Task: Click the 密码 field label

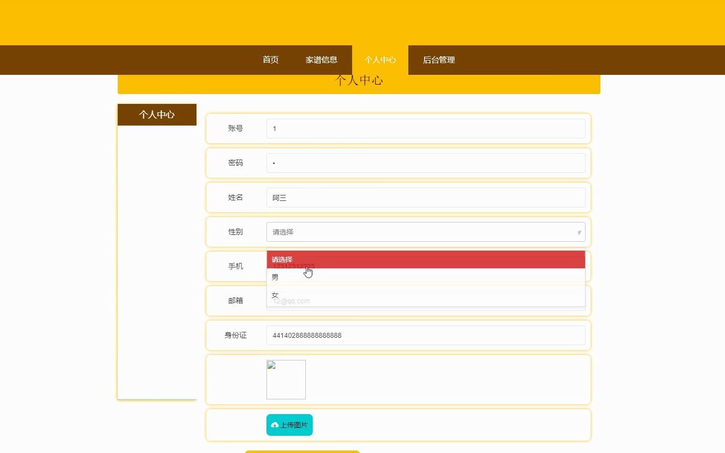Action: 235,162
